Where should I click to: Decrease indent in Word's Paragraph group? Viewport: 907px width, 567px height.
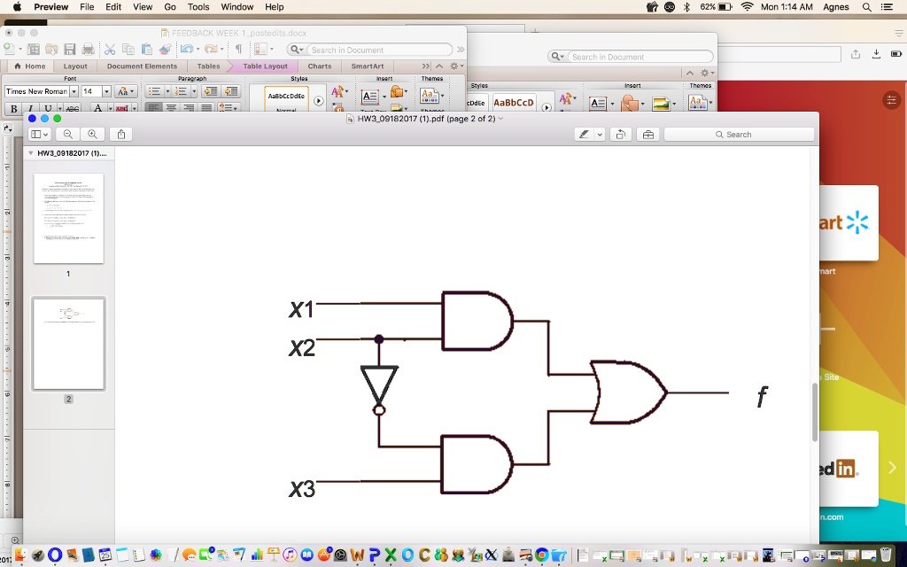coord(211,91)
